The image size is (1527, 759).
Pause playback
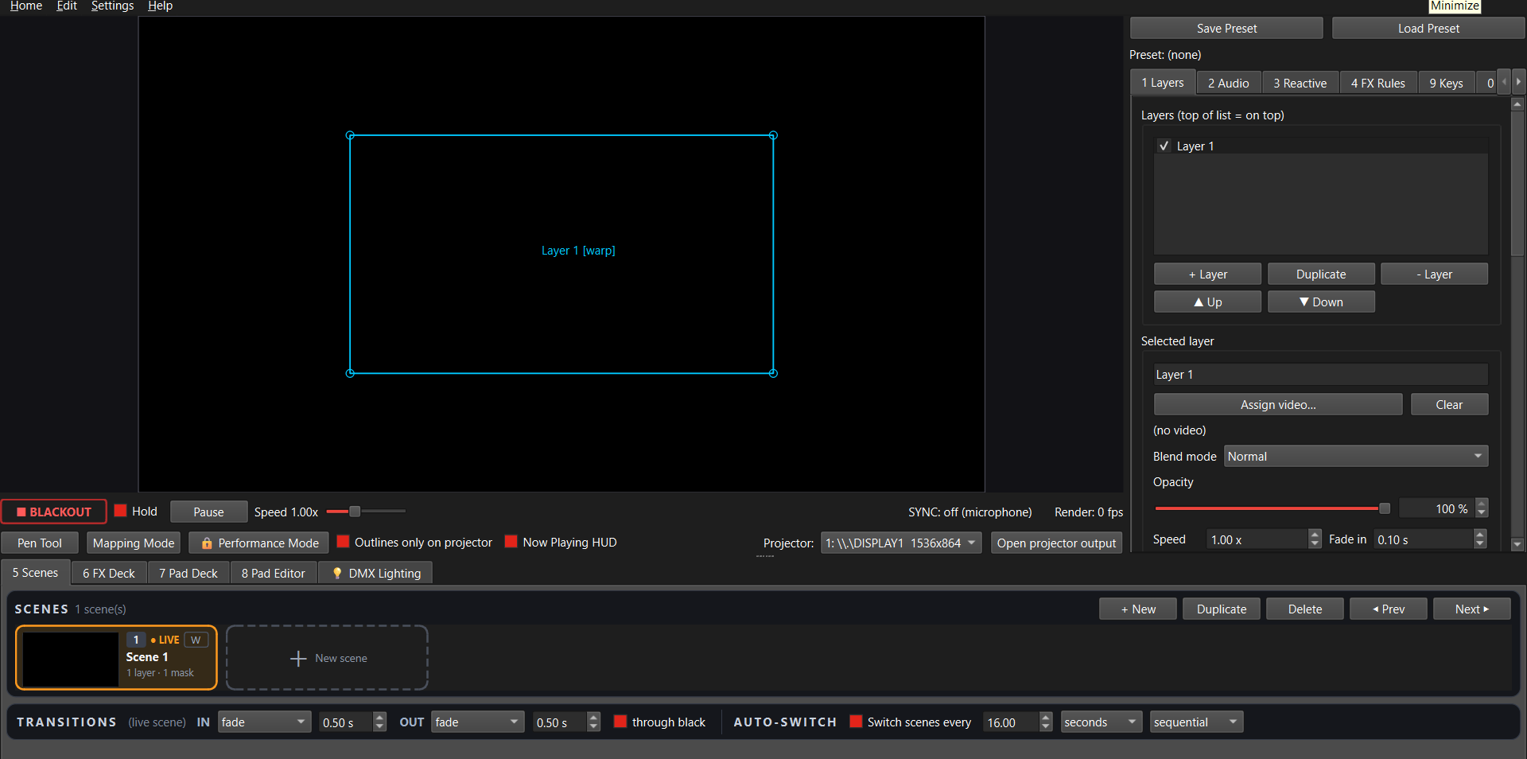coord(208,512)
